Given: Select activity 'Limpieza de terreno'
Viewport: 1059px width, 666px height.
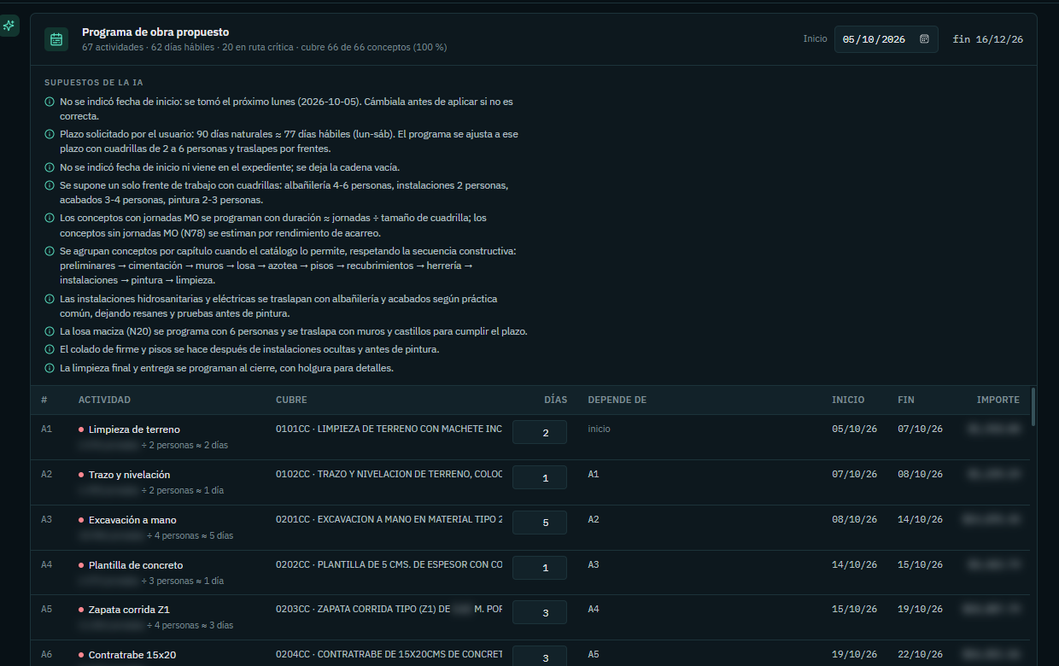Looking at the screenshot, I should pos(134,429).
